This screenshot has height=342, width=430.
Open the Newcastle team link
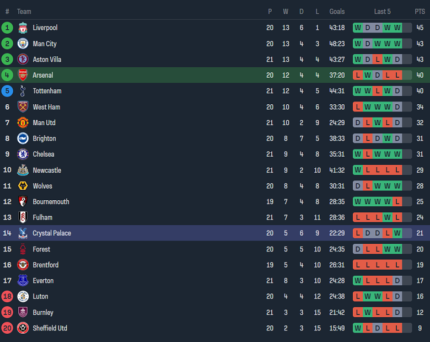(47, 170)
